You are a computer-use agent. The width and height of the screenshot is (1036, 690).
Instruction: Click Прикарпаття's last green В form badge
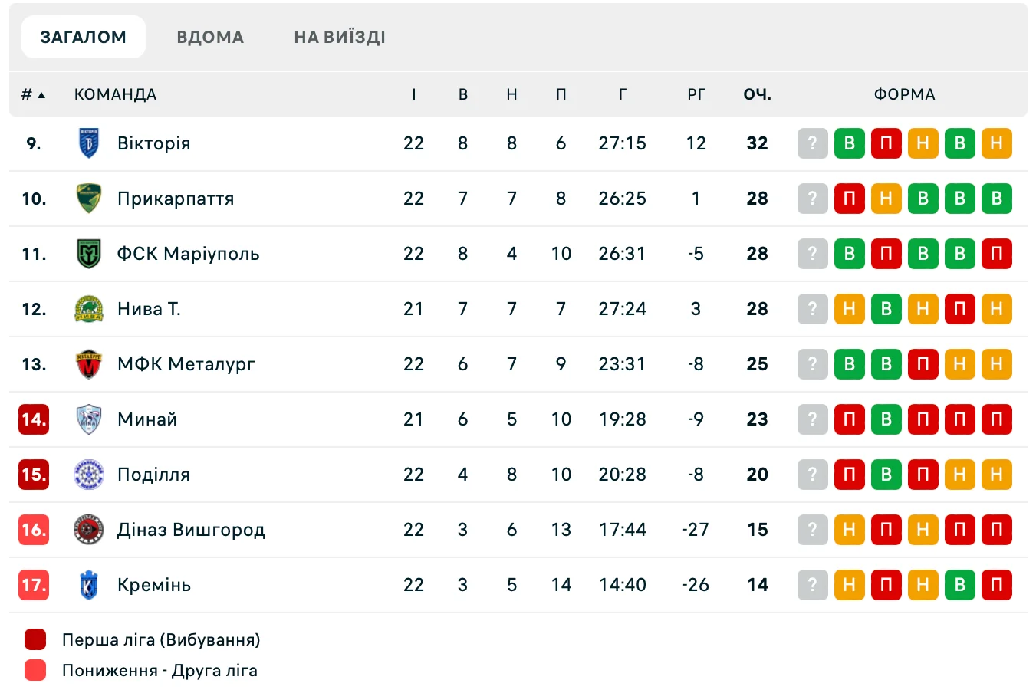(996, 199)
